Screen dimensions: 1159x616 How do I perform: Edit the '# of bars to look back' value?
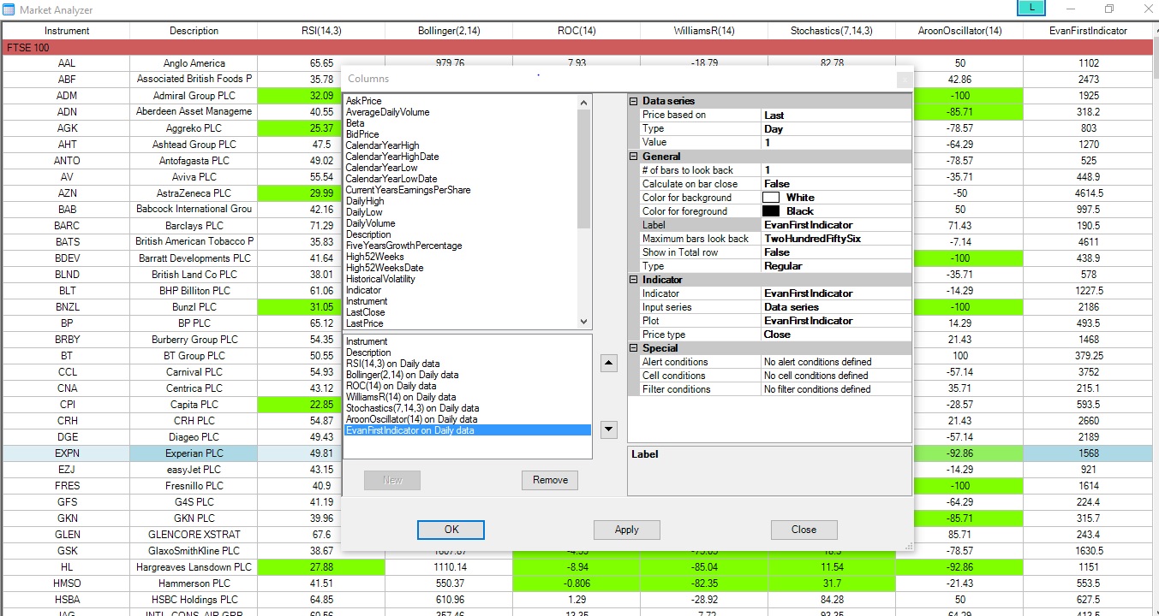(836, 170)
